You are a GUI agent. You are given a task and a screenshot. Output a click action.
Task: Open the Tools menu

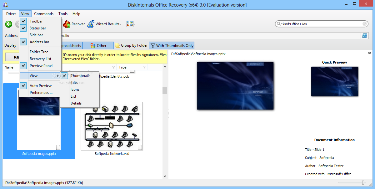coord(63,14)
